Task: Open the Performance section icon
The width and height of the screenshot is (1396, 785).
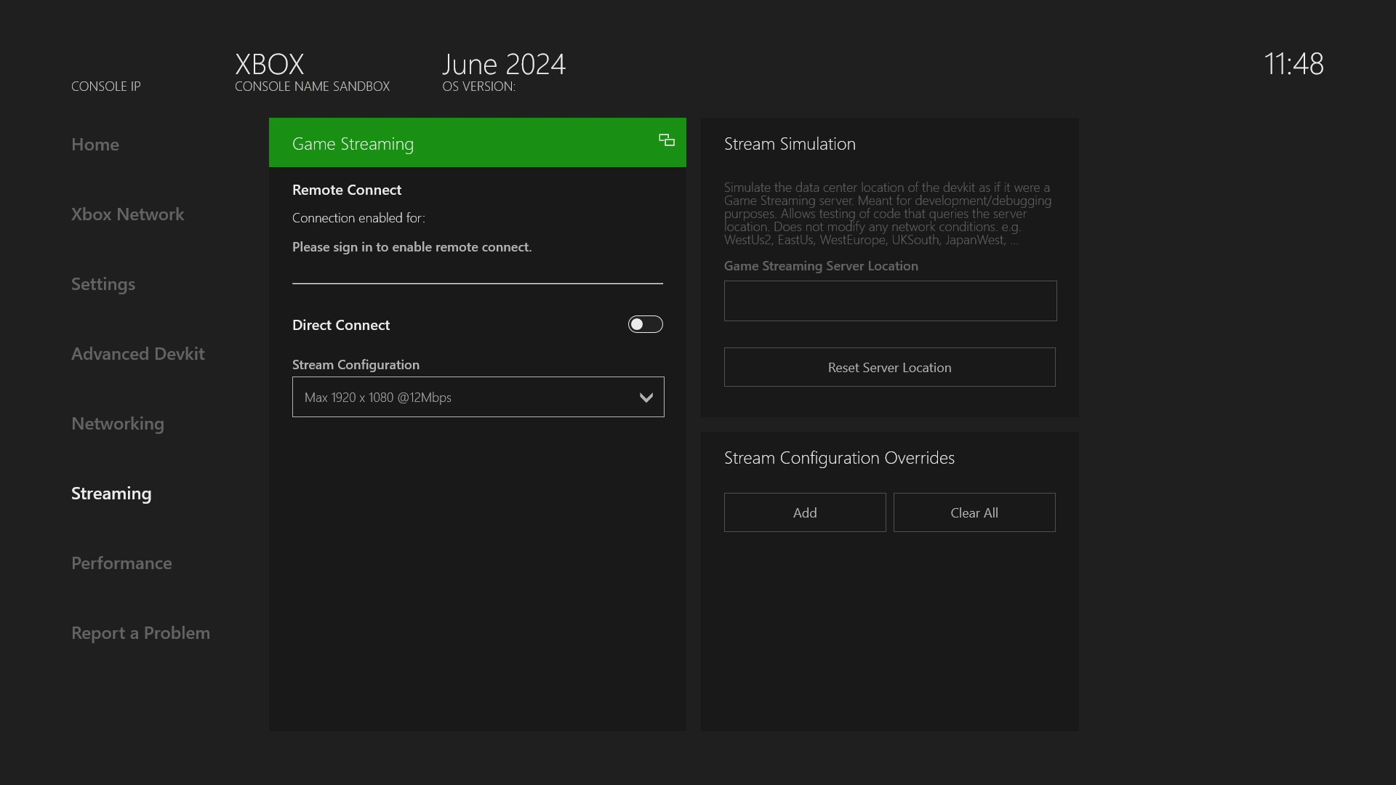Action: 121,563
